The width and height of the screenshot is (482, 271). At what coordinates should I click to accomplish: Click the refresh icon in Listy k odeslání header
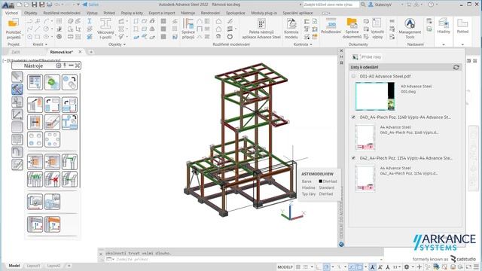(x=456, y=67)
